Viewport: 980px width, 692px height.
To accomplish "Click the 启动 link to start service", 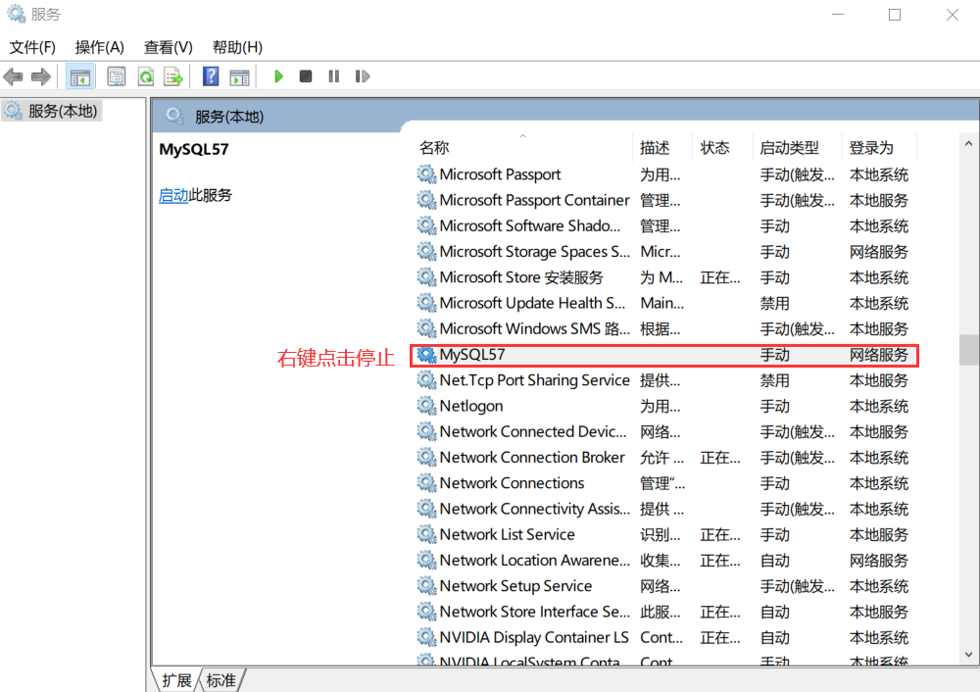I will click(x=173, y=196).
